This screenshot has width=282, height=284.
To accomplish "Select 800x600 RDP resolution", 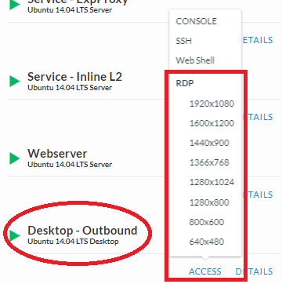I will (x=207, y=222).
